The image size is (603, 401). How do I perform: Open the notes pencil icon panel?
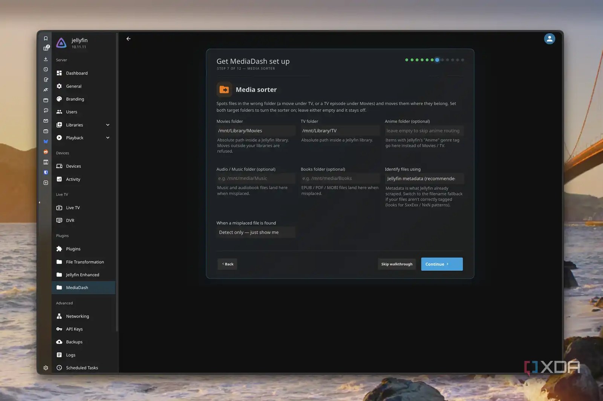pyautogui.click(x=46, y=80)
